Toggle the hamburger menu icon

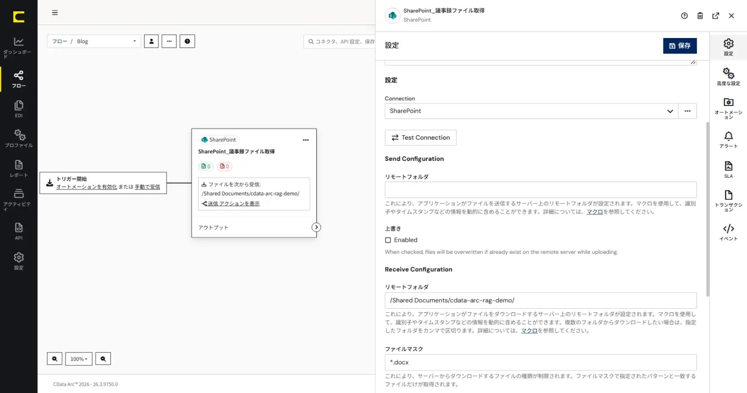tap(55, 12)
